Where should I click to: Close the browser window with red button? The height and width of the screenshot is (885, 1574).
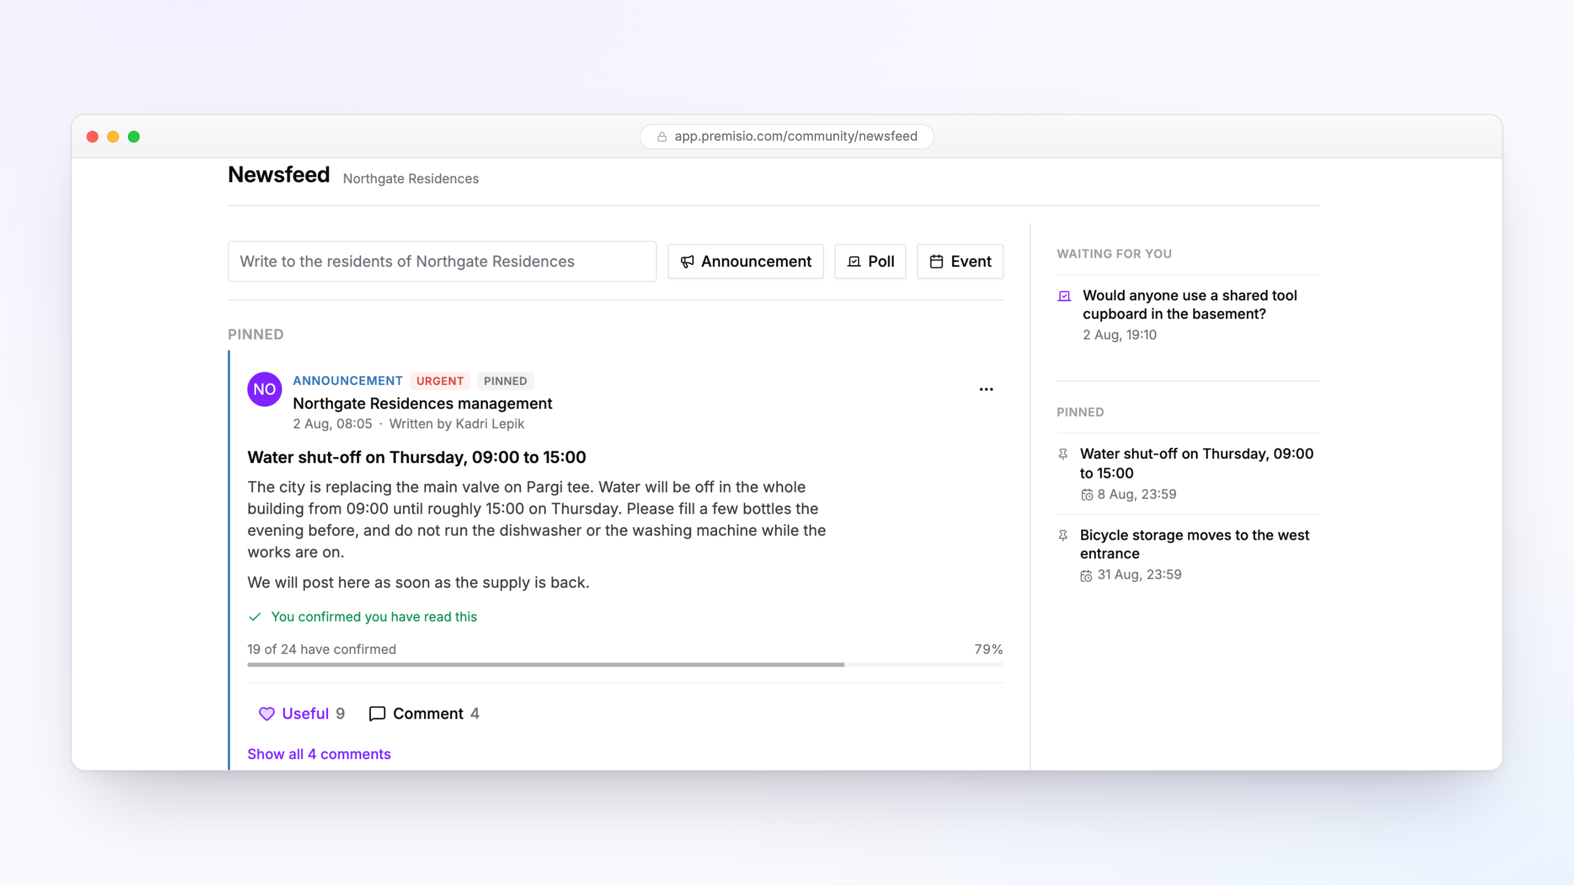pyautogui.click(x=92, y=137)
